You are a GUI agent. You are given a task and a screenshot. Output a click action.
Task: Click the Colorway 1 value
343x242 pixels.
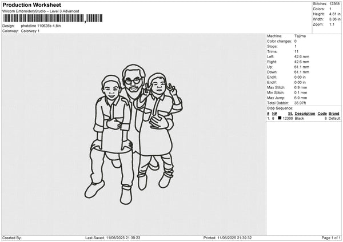coord(30,31)
